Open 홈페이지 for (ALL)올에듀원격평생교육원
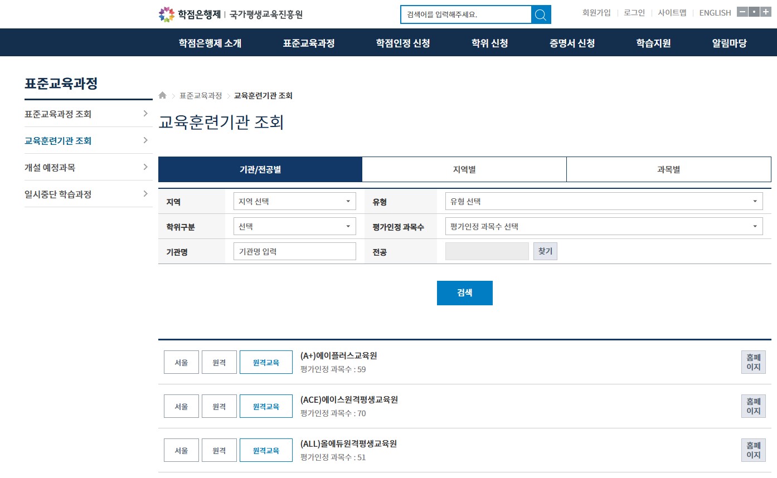Screen dimensions: 777x478 (x=754, y=450)
